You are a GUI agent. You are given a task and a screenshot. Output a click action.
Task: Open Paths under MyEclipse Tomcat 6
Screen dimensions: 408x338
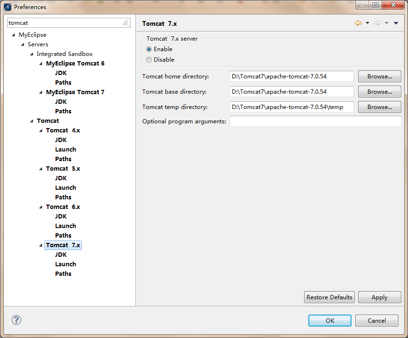coord(63,83)
